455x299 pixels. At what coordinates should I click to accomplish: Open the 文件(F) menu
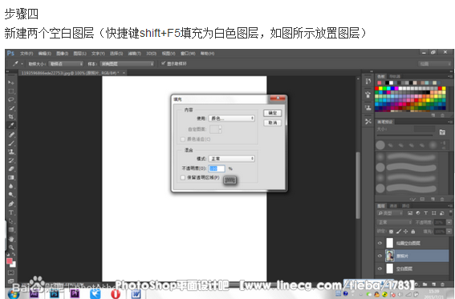(x=26, y=54)
